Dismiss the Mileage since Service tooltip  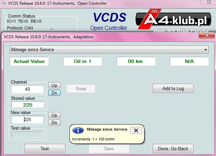coord(136,130)
